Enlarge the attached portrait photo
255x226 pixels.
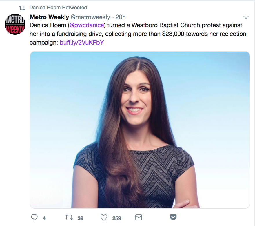coord(140,130)
